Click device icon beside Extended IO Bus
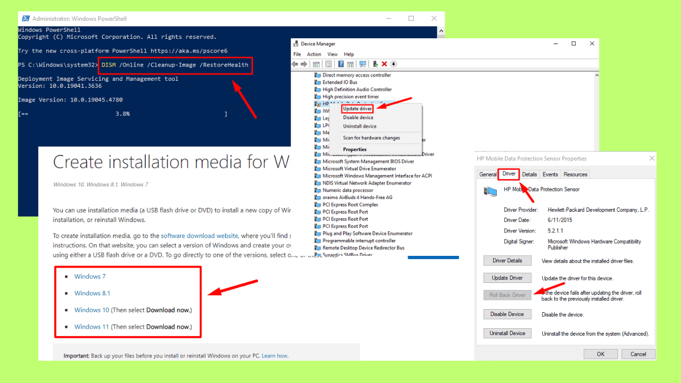The image size is (681, 383). [318, 82]
